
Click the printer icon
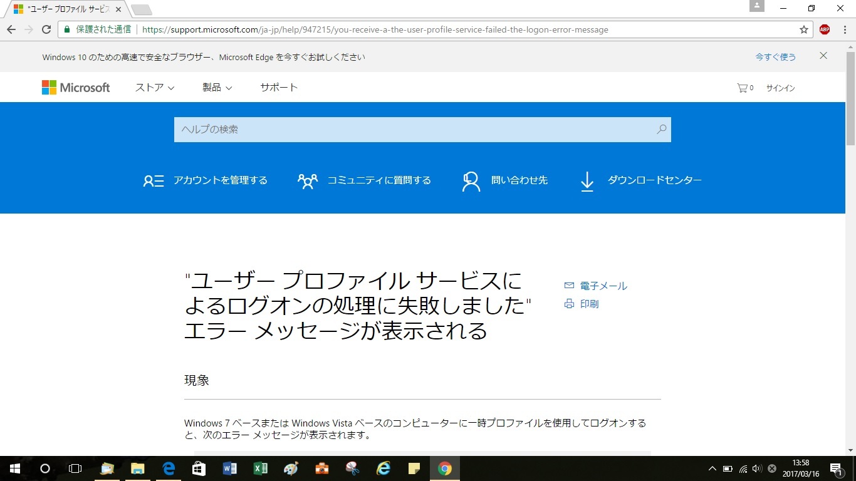(569, 304)
